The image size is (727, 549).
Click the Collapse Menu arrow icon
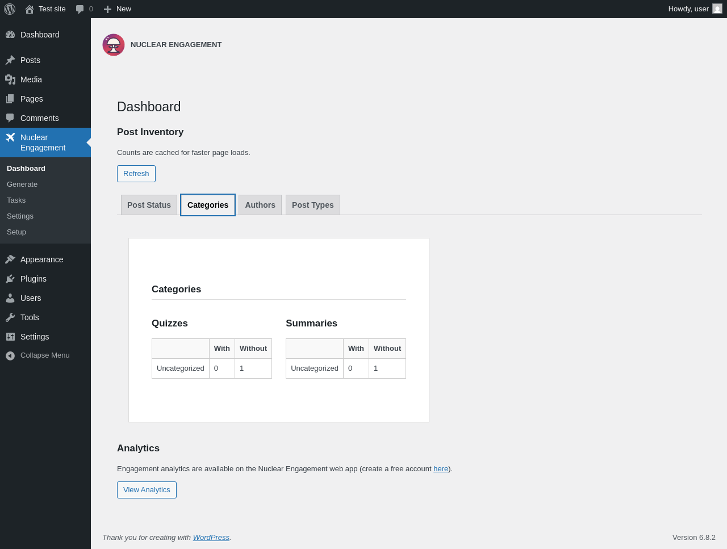pos(10,355)
